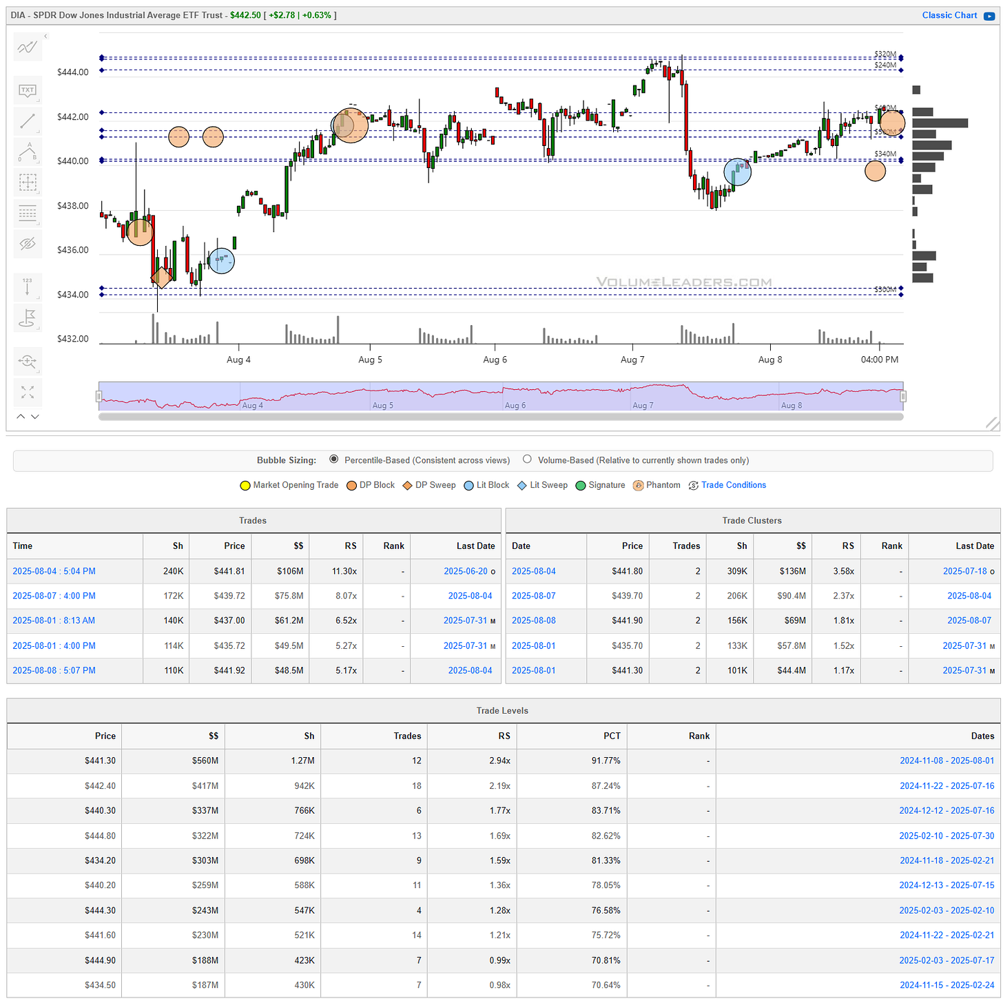The image size is (1003, 1003).
Task: Sort Trade Clusters by Trades column header
Action: pyautogui.click(x=677, y=546)
